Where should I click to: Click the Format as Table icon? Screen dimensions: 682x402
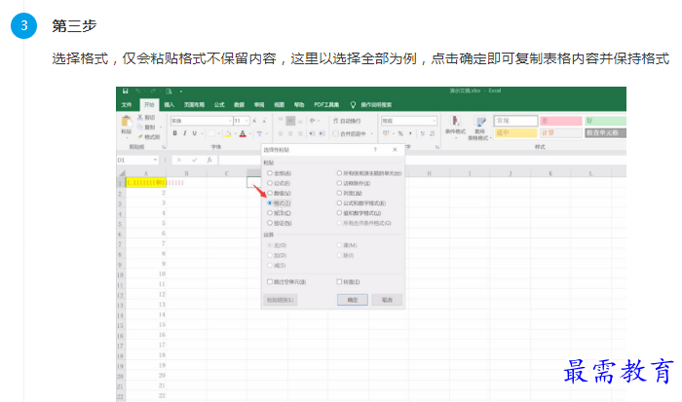(480, 122)
